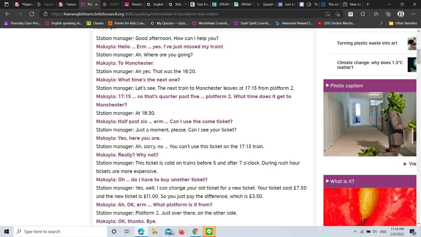Switch to the 502017 tab
The width and height of the screenshot is (421, 237).
point(112,4)
